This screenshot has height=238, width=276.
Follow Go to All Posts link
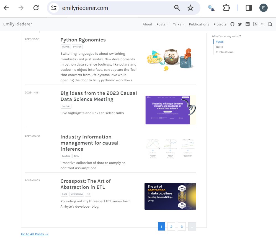[35, 234]
